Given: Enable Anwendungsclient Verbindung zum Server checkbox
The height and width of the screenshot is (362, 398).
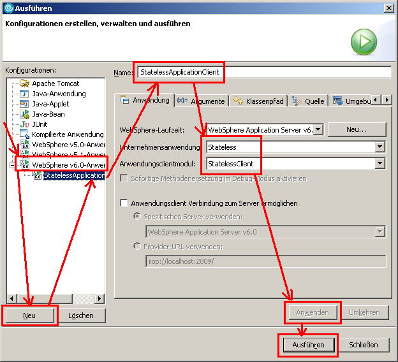Looking at the screenshot, I should [124, 203].
